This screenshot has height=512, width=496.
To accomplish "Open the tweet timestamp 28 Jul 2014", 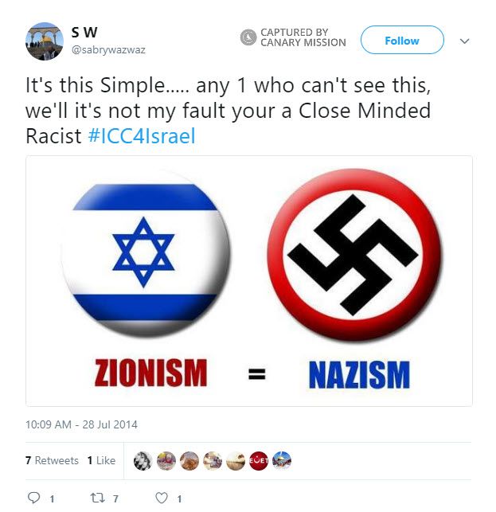I will click(x=81, y=424).
